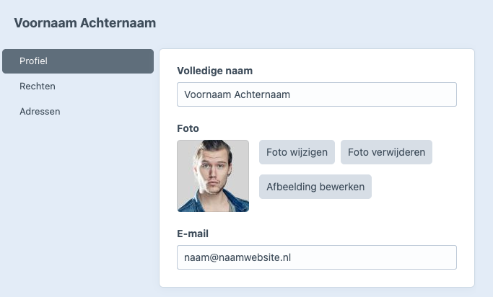
Task: Click the profile photo thumbnail
Action: pos(213,176)
